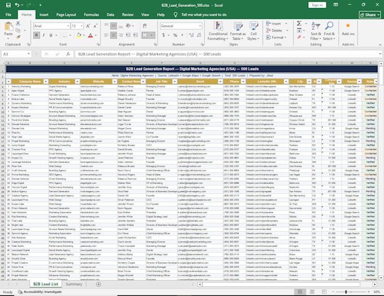Click the Clear eraser icon
The width and height of the screenshot is (384, 296).
point(299,37)
